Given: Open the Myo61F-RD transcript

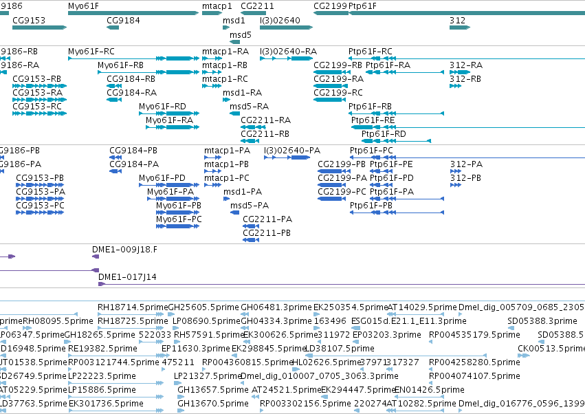Looking at the screenshot, I should pyautogui.click(x=169, y=113).
